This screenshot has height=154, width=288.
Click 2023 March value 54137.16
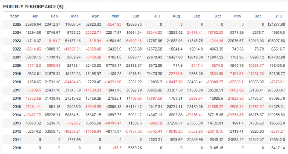[73, 41]
